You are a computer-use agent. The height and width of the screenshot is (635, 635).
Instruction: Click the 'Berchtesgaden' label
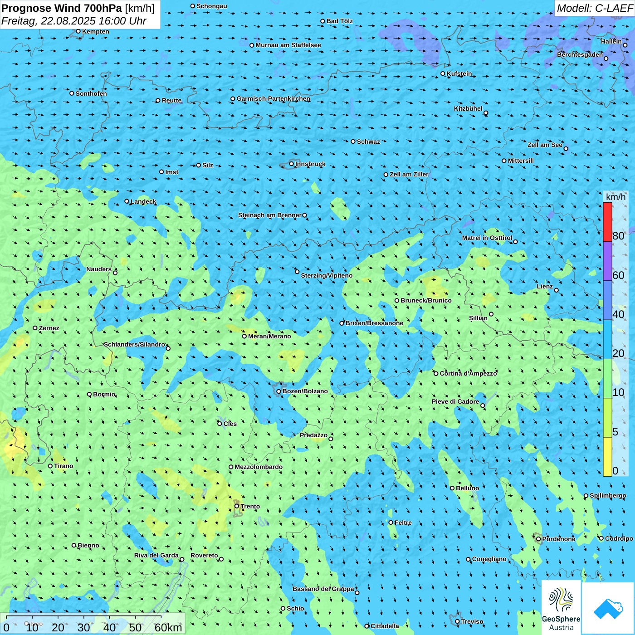point(580,54)
